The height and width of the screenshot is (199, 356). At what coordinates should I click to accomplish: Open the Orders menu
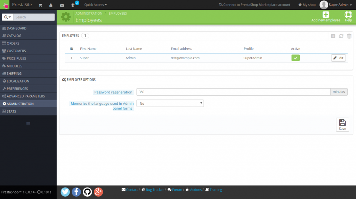click(x=28, y=43)
